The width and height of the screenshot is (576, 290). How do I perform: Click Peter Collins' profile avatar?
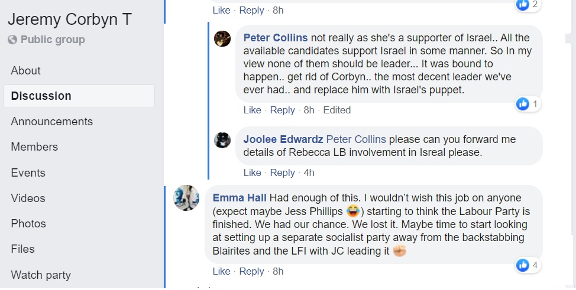pyautogui.click(x=222, y=38)
